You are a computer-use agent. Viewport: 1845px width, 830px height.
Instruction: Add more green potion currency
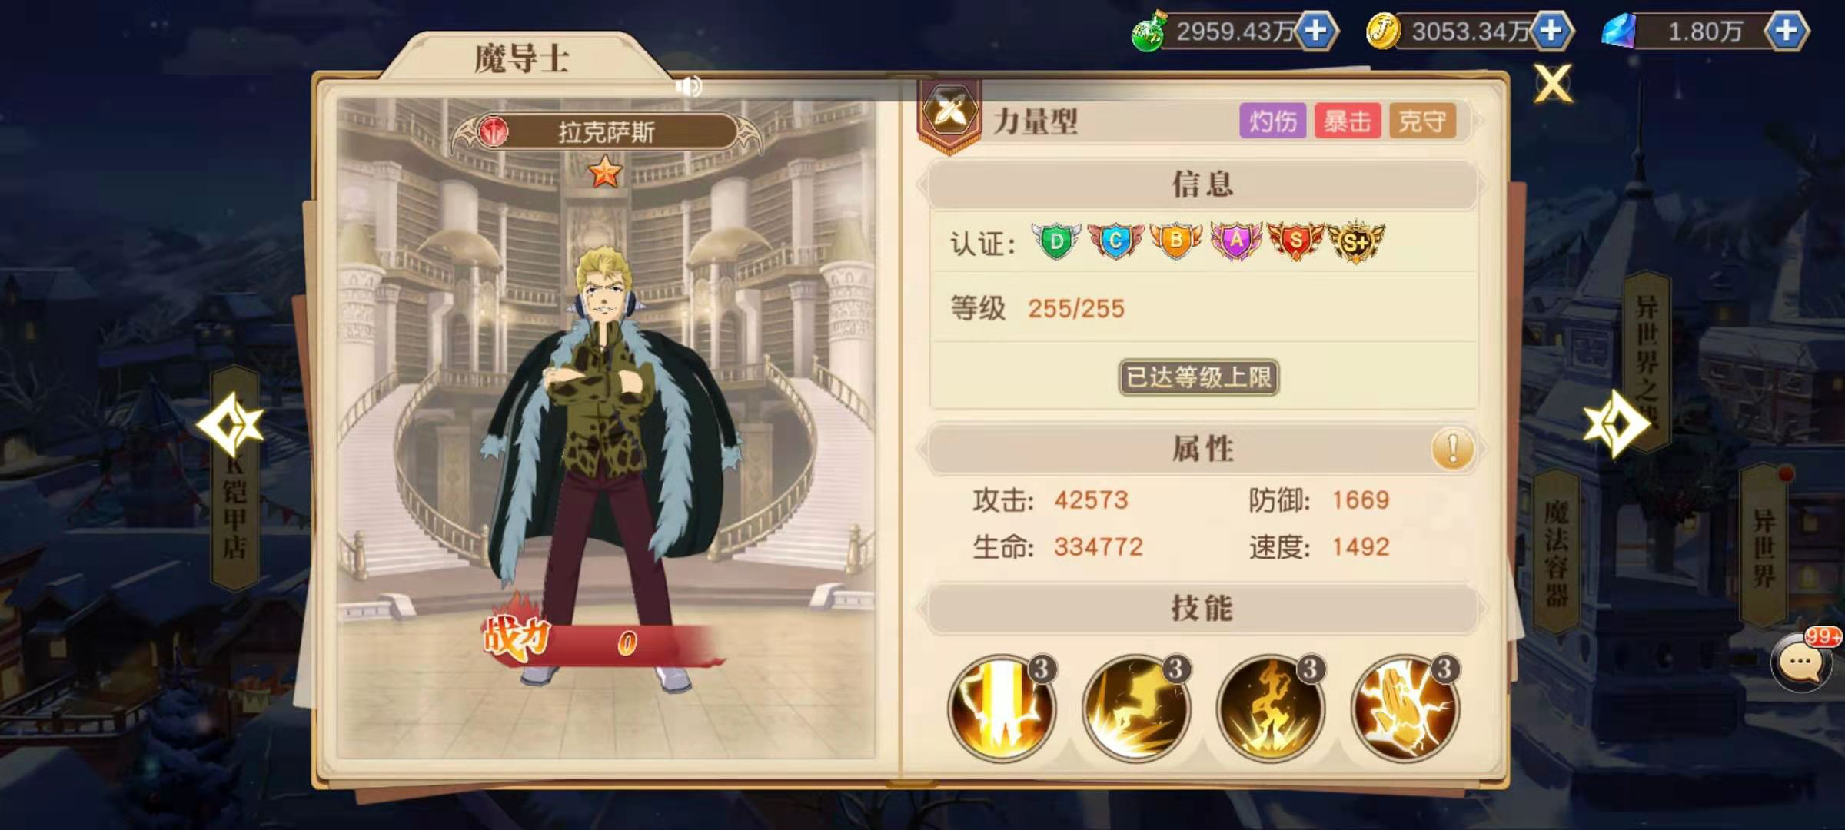coord(1316,32)
